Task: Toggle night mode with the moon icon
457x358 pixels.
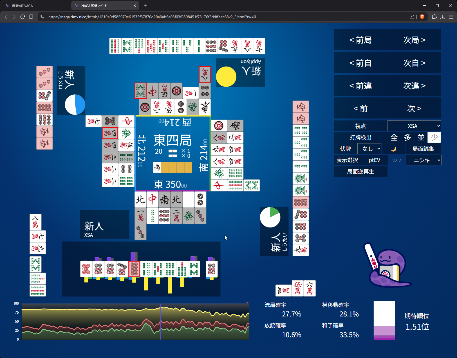Action: coord(393,149)
